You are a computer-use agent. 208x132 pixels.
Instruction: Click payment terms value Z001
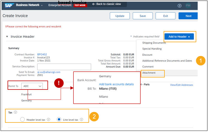click(x=40, y=75)
